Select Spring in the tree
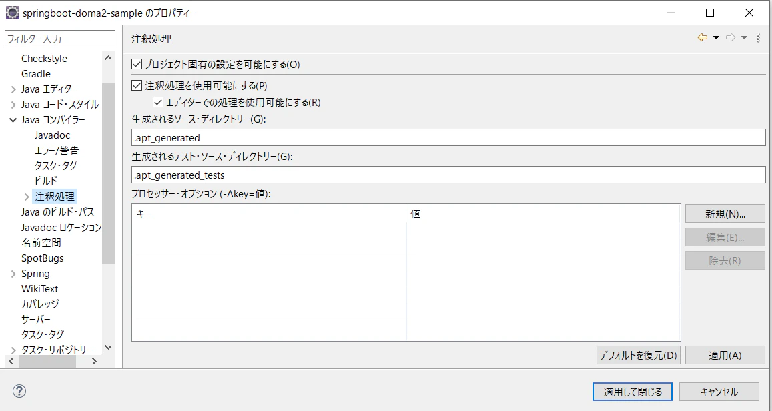The image size is (772, 411). tap(35, 273)
